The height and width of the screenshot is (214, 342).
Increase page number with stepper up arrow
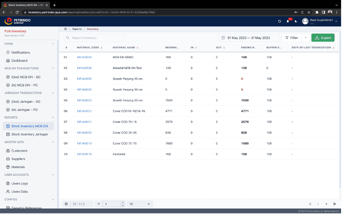pyautogui.click(x=123, y=203)
